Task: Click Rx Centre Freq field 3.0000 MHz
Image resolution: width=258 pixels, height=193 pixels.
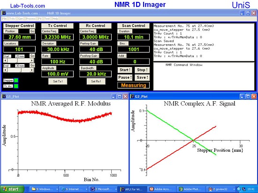Action: (x=95, y=37)
